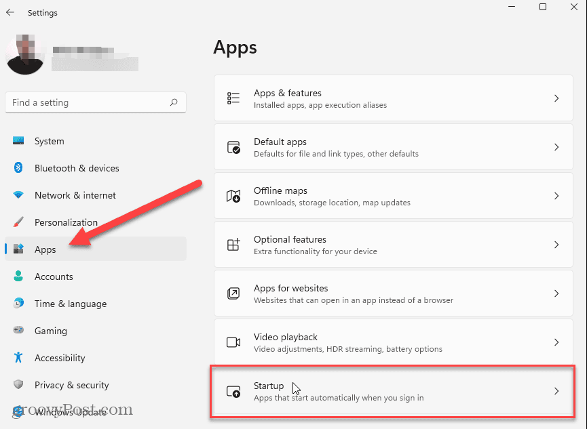Viewport: 587px width, 429px height.
Task: Click the Apps for websites icon
Action: click(x=233, y=293)
